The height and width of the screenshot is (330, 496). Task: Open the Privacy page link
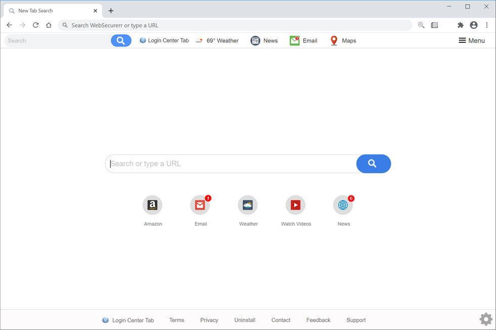[208, 320]
